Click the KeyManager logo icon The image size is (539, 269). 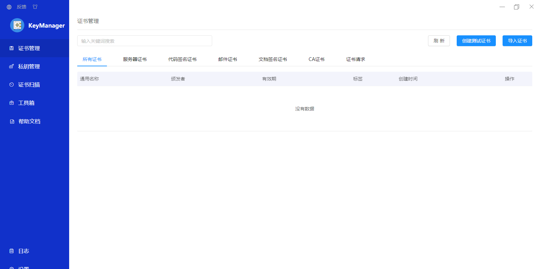tap(17, 25)
